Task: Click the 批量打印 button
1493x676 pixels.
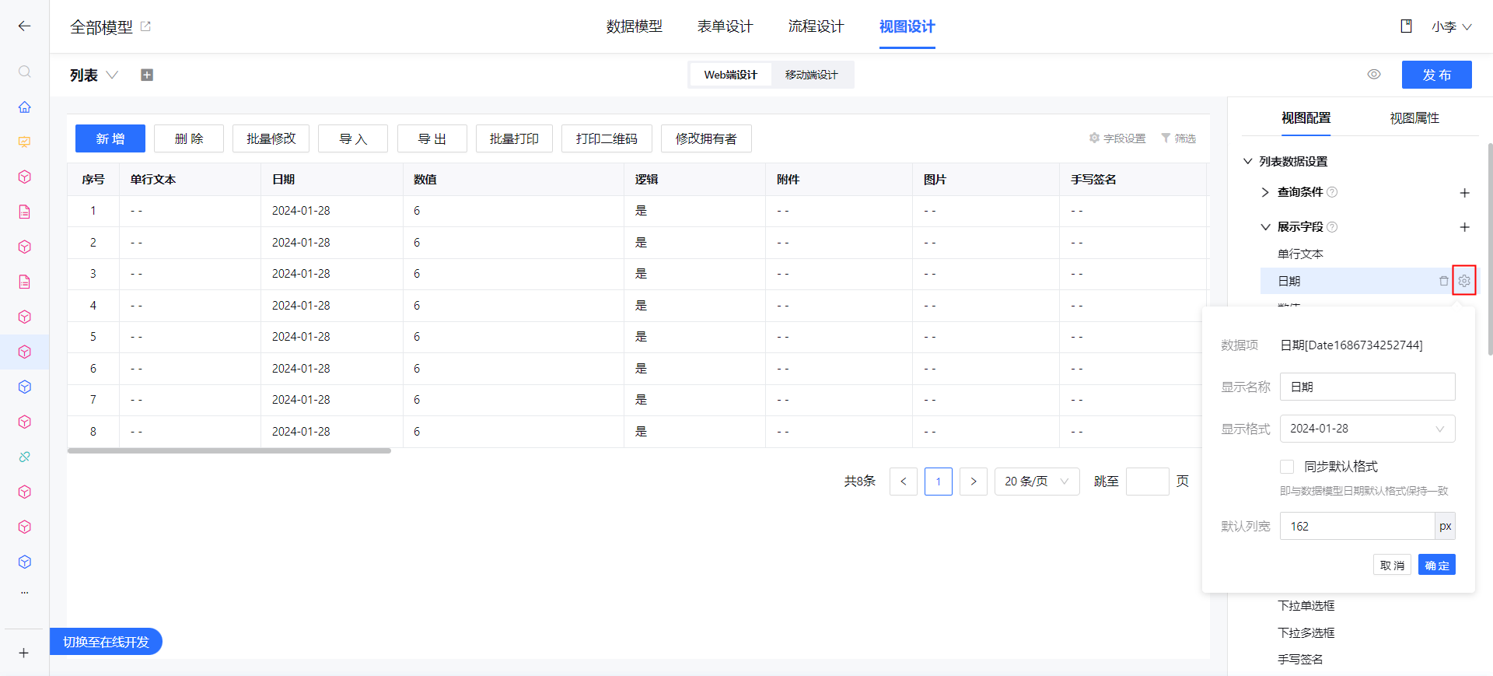Action: (514, 138)
